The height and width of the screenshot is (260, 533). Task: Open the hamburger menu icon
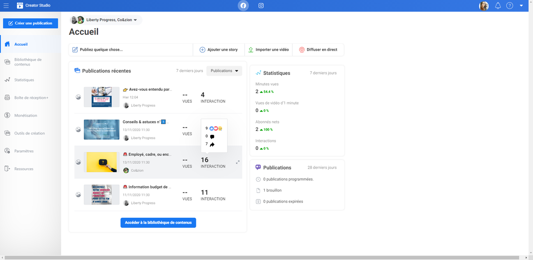(x=6, y=6)
